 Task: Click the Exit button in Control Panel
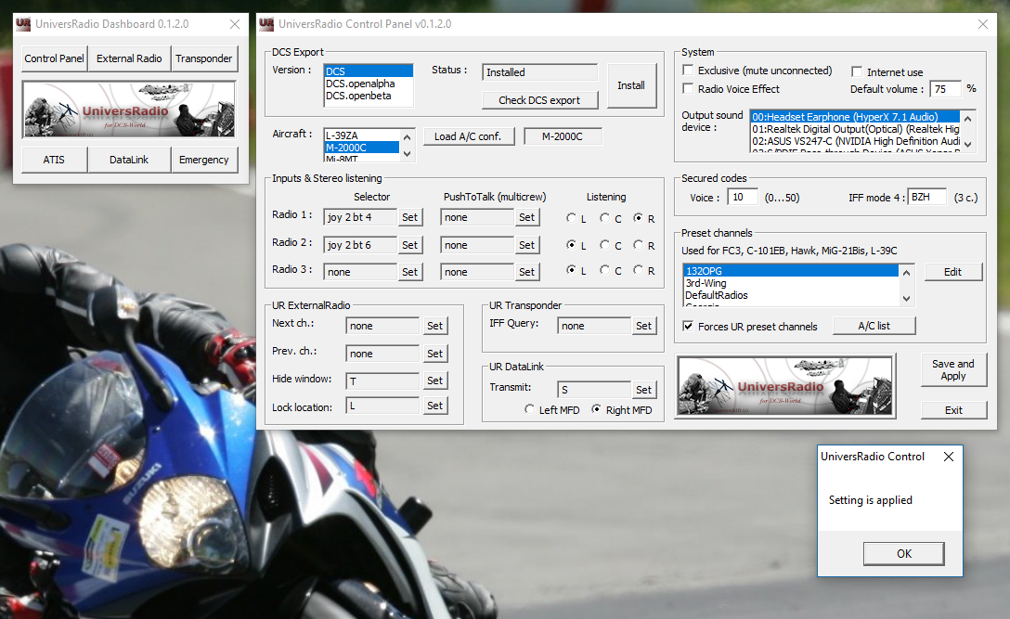[953, 410]
